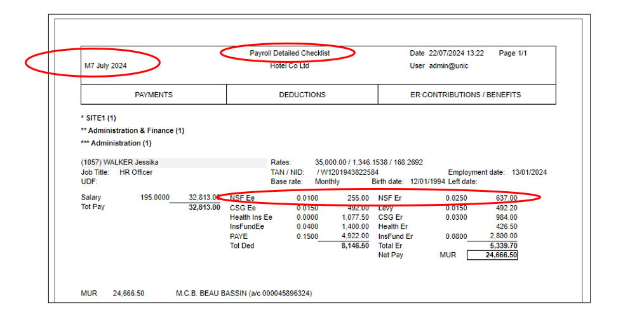Select the user admin@unic text
This screenshot has height=324, width=623.
[448, 66]
